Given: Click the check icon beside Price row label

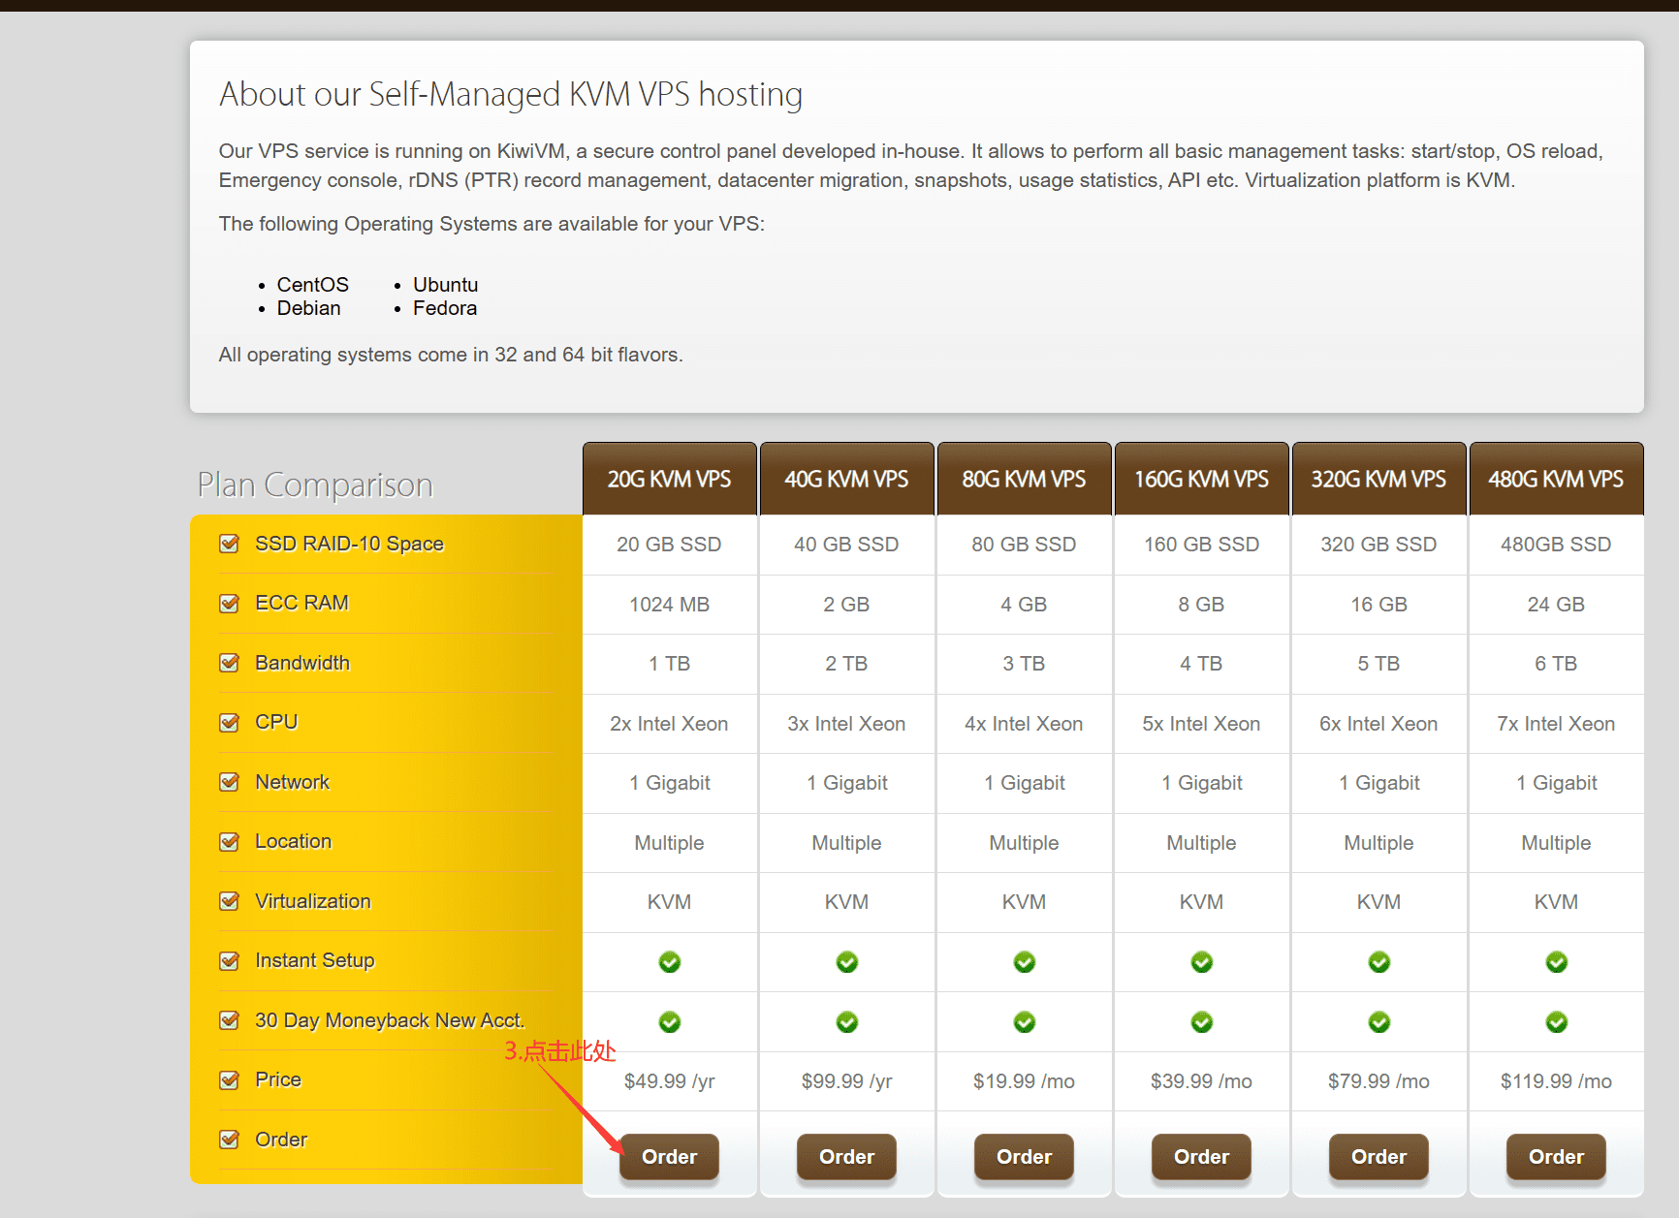Looking at the screenshot, I should [230, 1080].
